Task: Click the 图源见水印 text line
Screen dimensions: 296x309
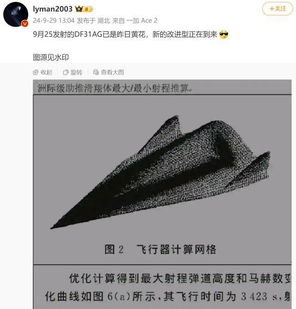Action: (x=51, y=57)
